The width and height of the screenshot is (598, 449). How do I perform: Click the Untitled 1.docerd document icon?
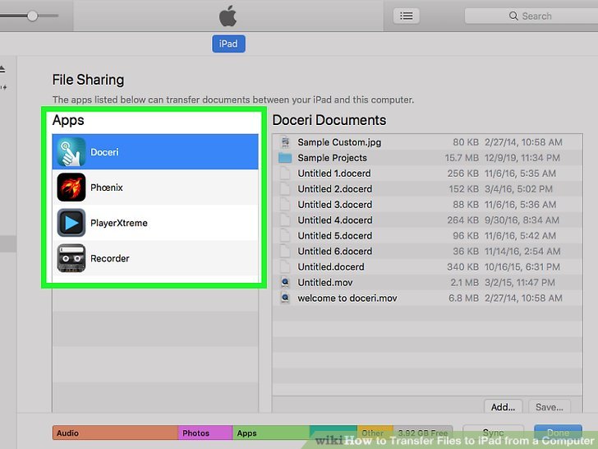click(x=285, y=174)
